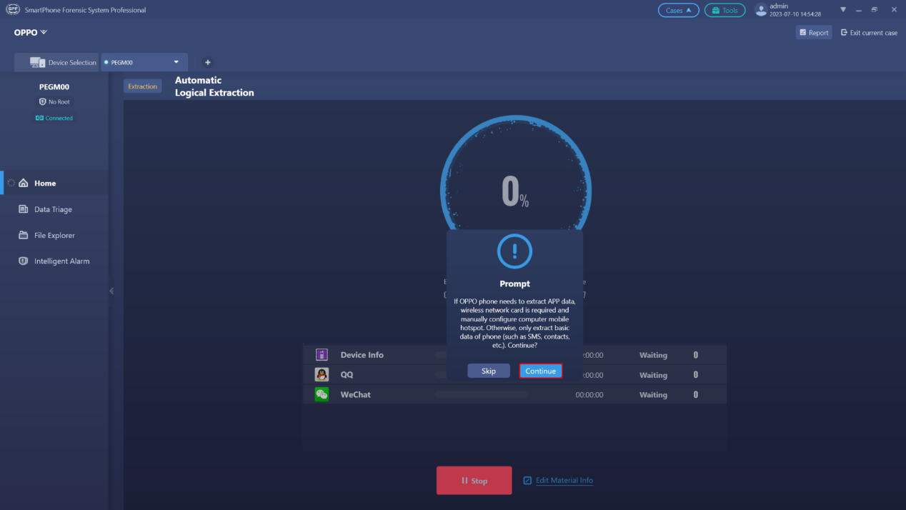Open Data Triage in the sidebar
Screen dimensions: 906x510
pyautogui.click(x=53, y=209)
